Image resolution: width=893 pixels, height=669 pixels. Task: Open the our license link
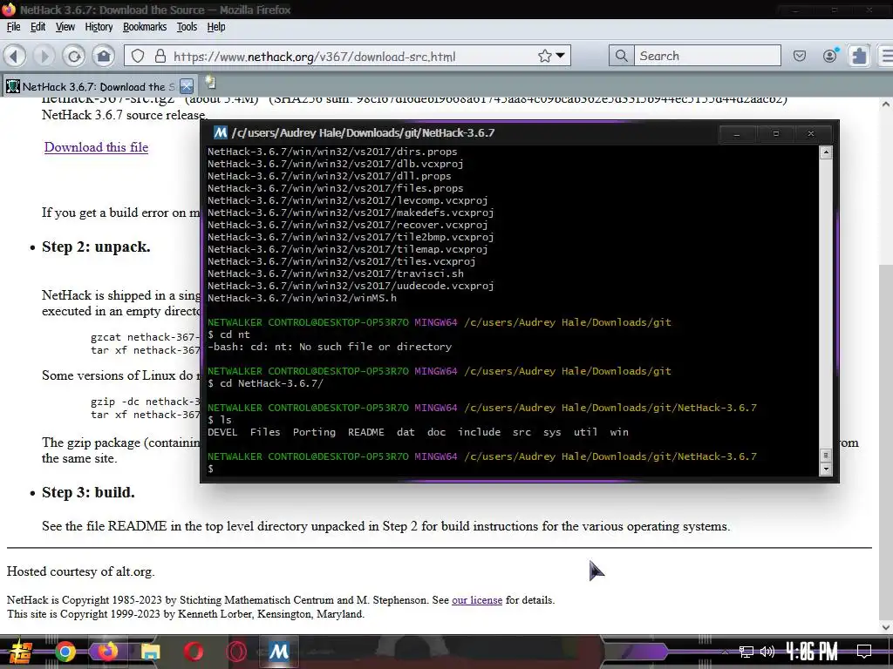[477, 600]
